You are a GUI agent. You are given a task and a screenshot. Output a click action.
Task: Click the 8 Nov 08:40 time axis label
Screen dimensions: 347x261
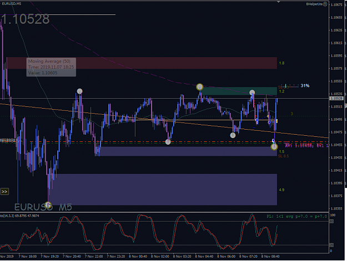point(270,257)
